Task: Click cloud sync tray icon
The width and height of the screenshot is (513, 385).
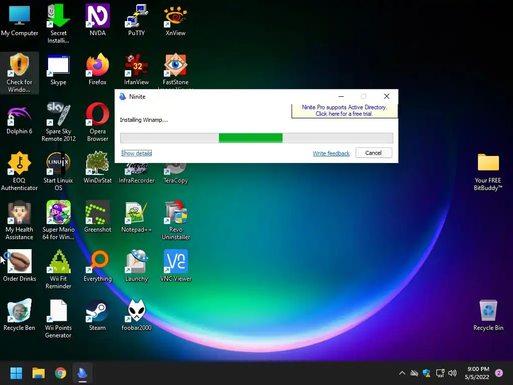Action: coord(414,373)
